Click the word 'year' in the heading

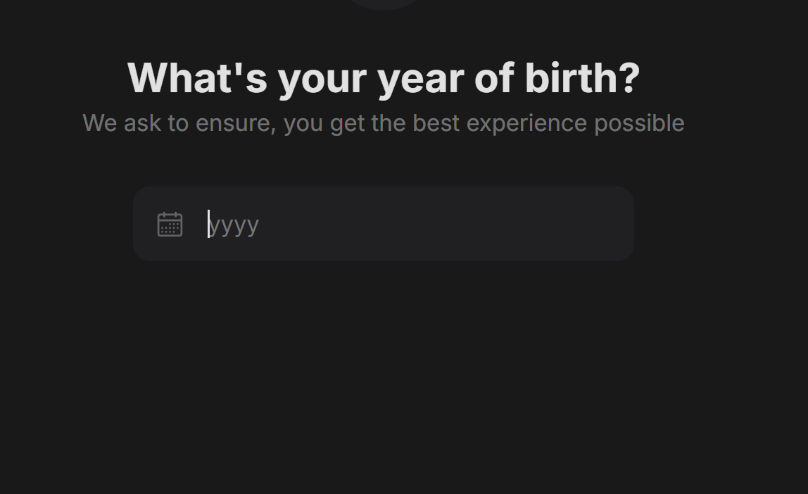(x=420, y=80)
